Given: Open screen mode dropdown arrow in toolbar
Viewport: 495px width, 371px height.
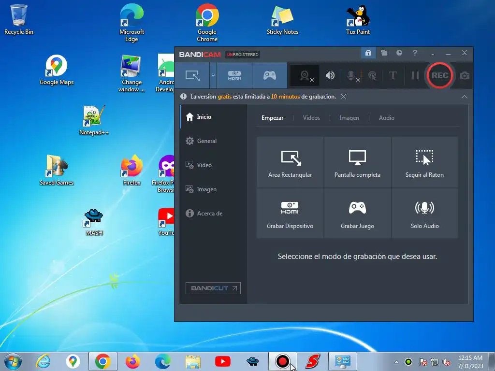Looking at the screenshot, I should [213, 75].
